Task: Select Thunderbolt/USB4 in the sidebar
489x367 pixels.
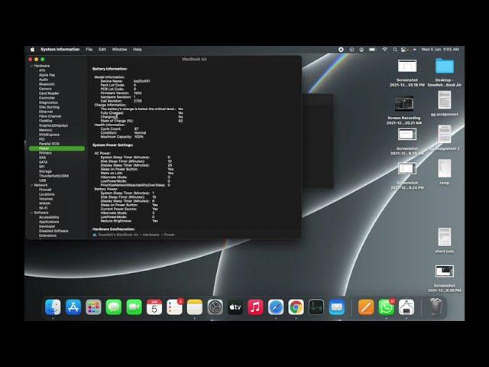Action: (x=53, y=176)
